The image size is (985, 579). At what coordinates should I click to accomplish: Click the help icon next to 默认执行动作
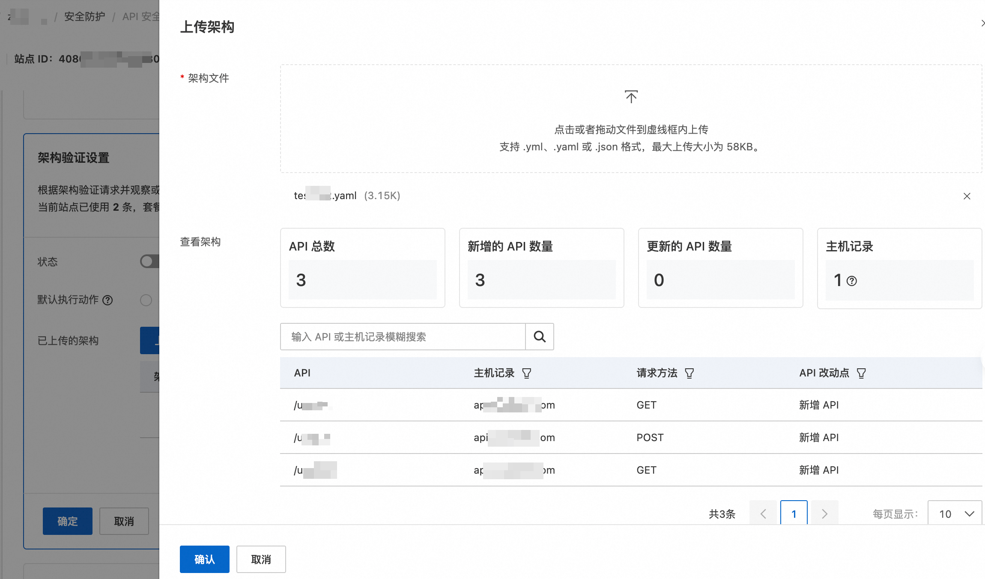pos(107,300)
